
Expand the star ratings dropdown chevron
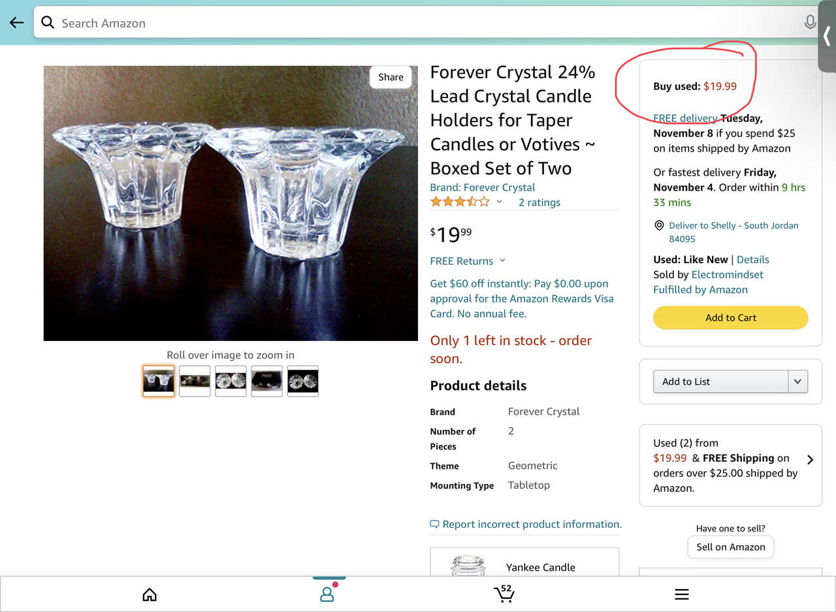500,202
